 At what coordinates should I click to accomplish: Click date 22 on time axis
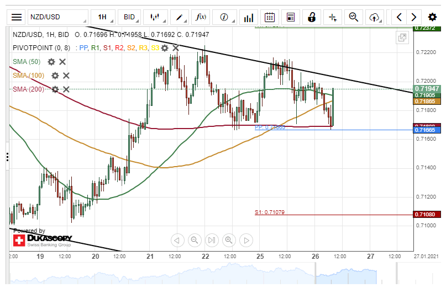click(x=206, y=257)
